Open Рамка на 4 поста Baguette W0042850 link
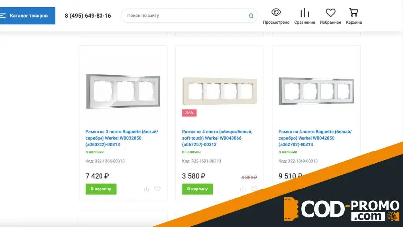 tap(315, 138)
